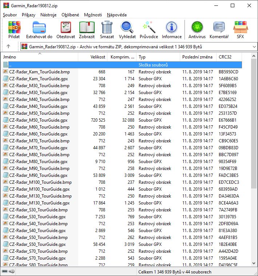Sort by the Komprim. column header
This screenshot has width=258, height=276.
(x=122, y=57)
